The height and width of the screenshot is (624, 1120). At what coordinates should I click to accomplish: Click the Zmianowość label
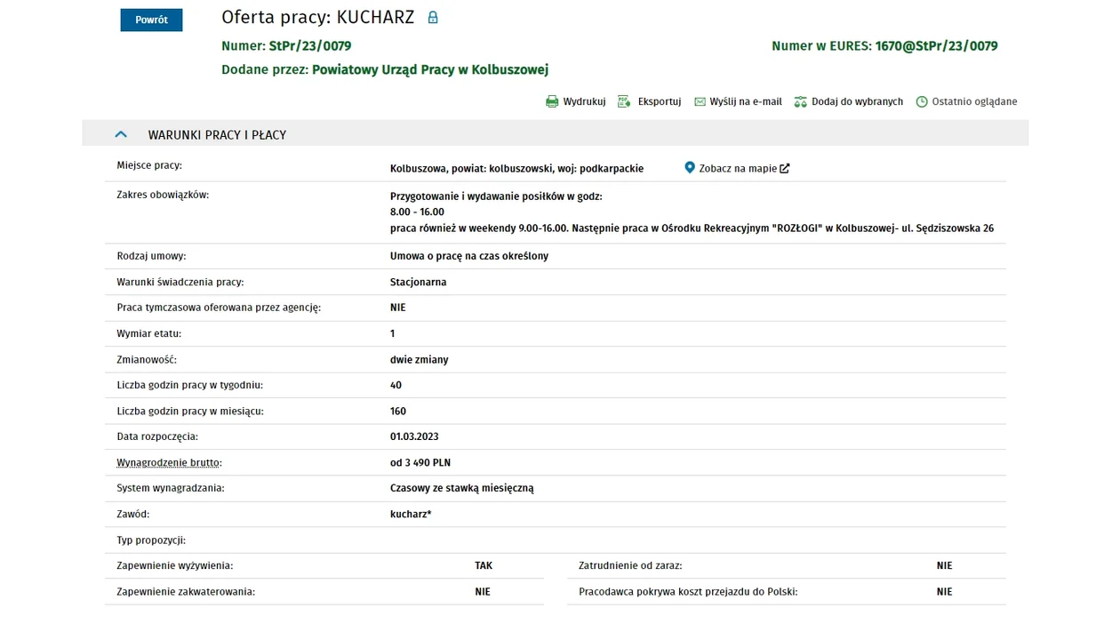[147, 359]
